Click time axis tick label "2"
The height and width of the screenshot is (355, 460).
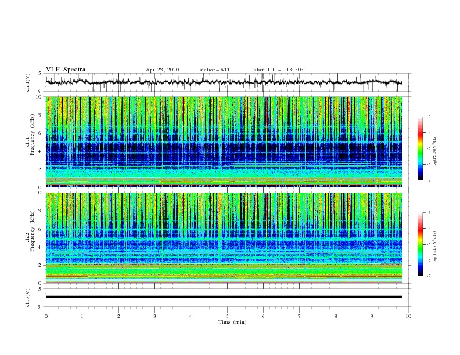point(118,316)
